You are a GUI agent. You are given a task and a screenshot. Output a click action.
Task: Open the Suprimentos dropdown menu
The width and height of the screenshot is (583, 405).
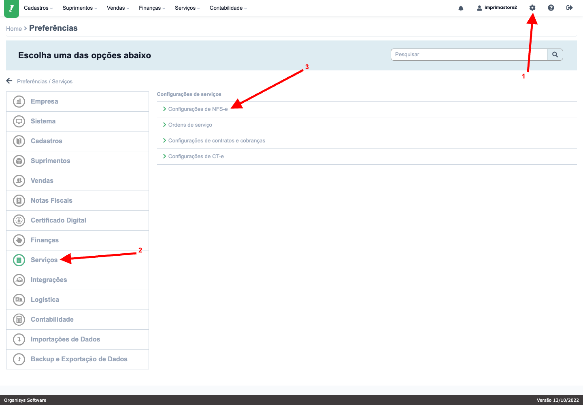80,8
